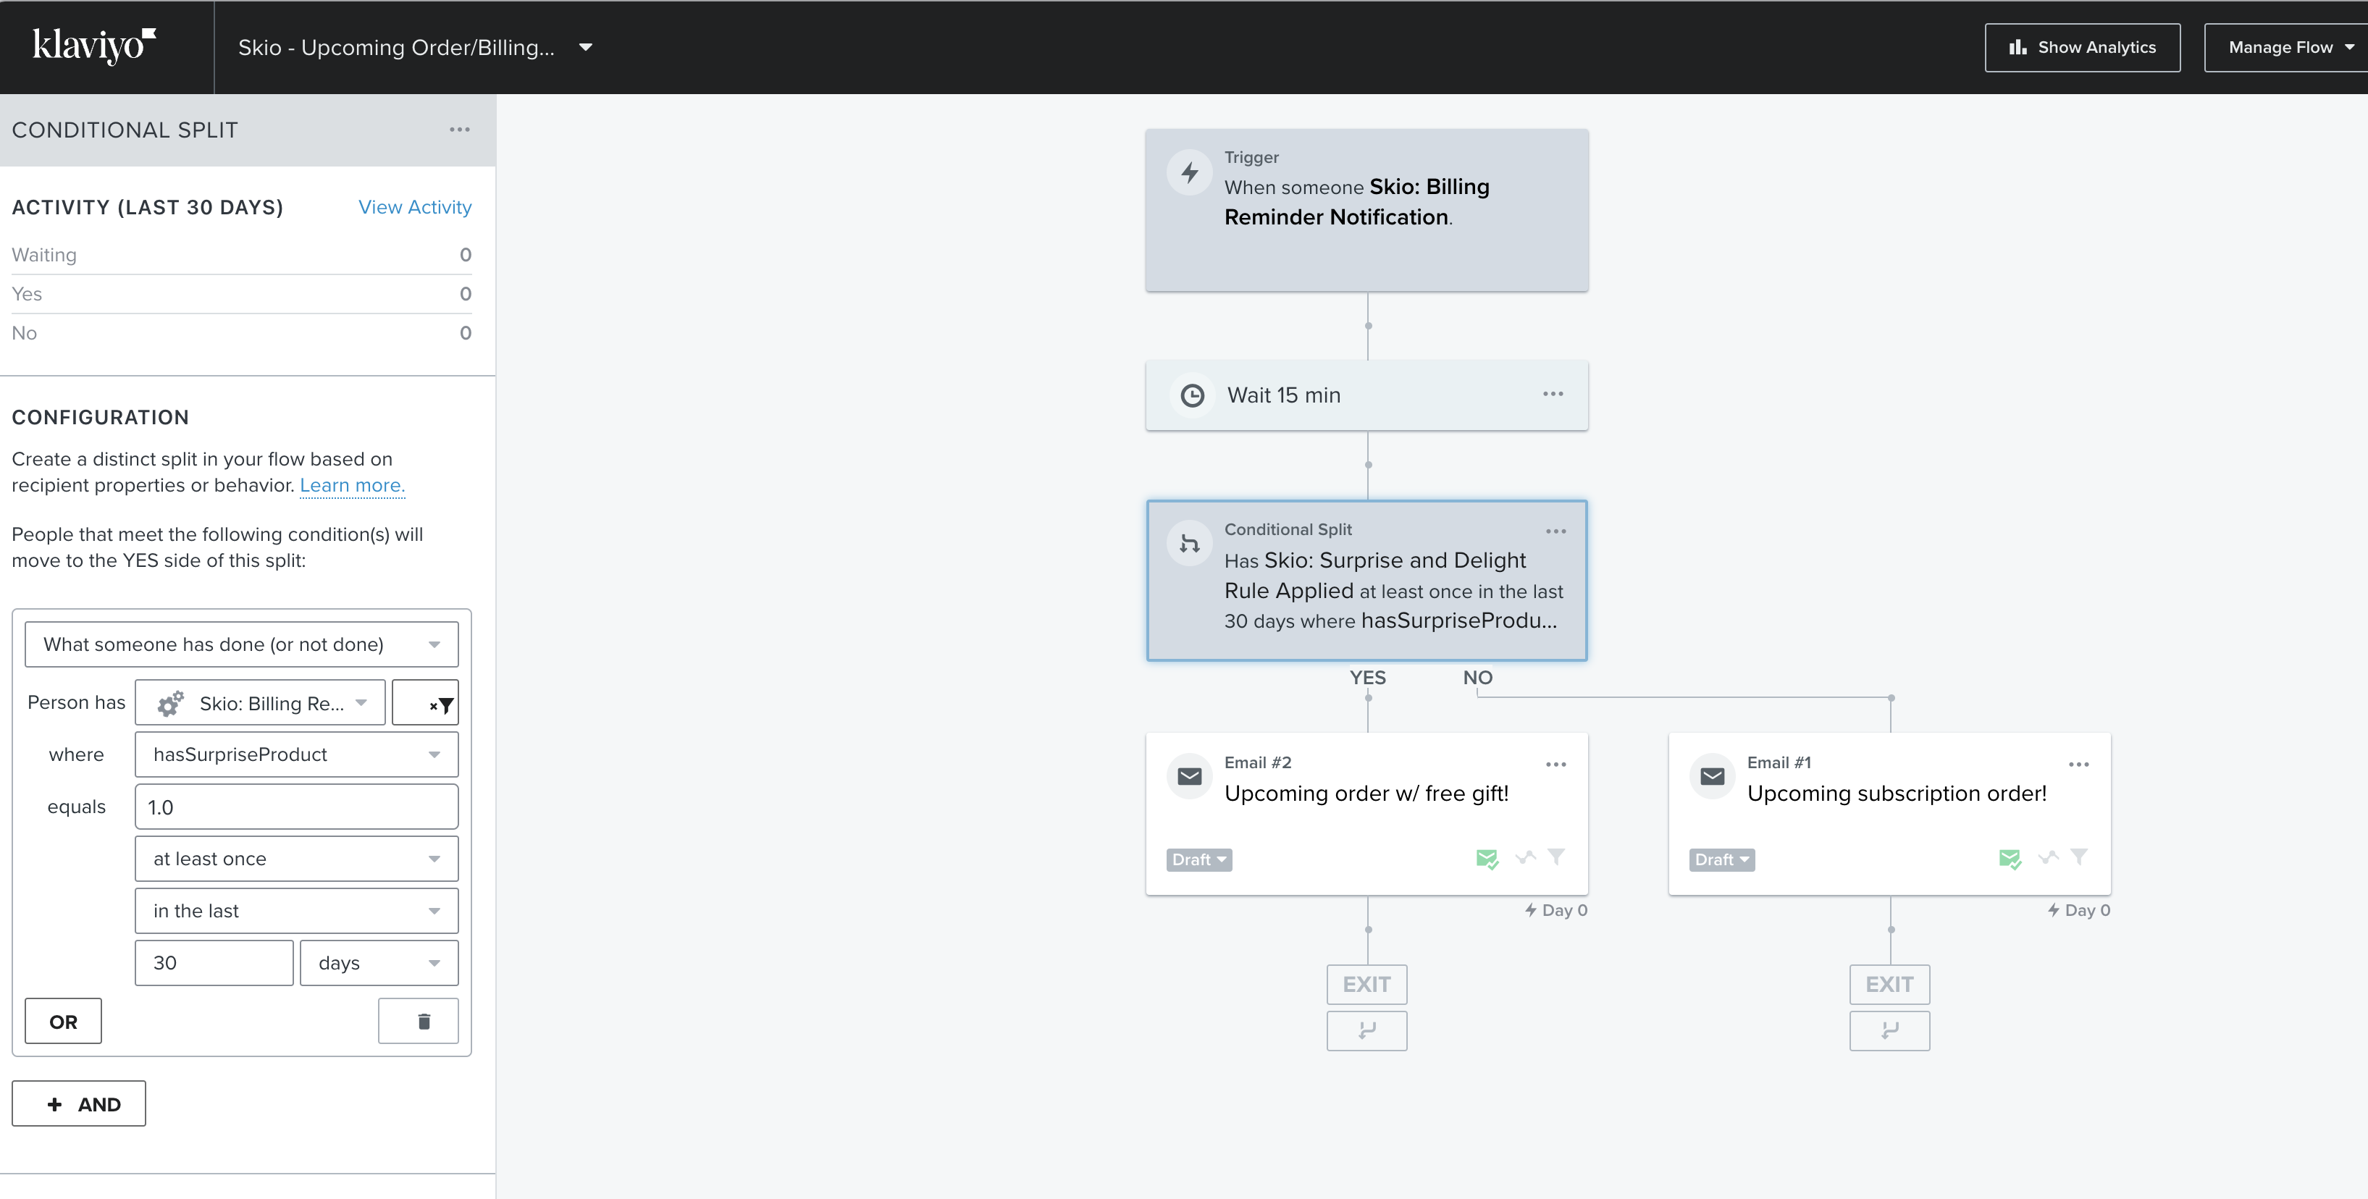
Task: Click the NO branch label
Action: tap(1477, 678)
